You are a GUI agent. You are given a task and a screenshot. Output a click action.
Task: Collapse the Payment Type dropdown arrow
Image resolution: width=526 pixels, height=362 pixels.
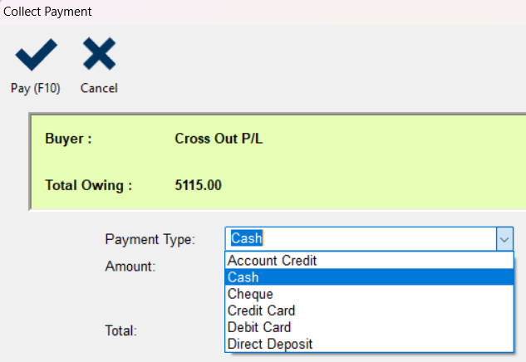504,239
